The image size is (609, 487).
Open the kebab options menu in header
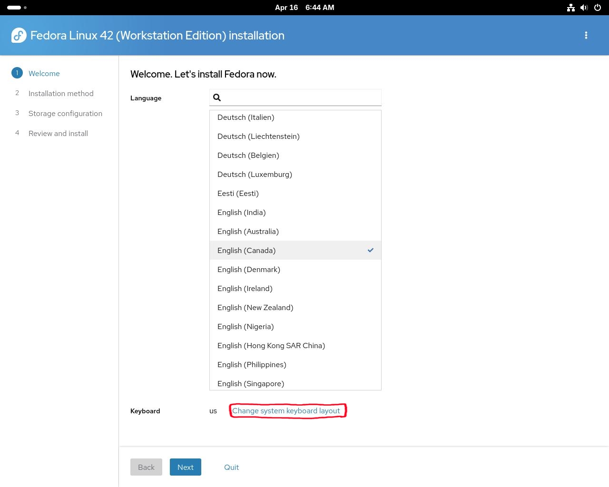click(586, 35)
